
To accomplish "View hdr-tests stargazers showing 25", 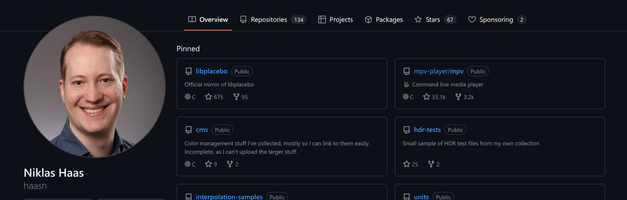I will pos(410,164).
